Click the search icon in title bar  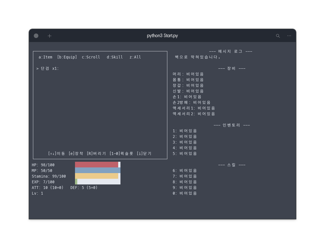(x=278, y=36)
